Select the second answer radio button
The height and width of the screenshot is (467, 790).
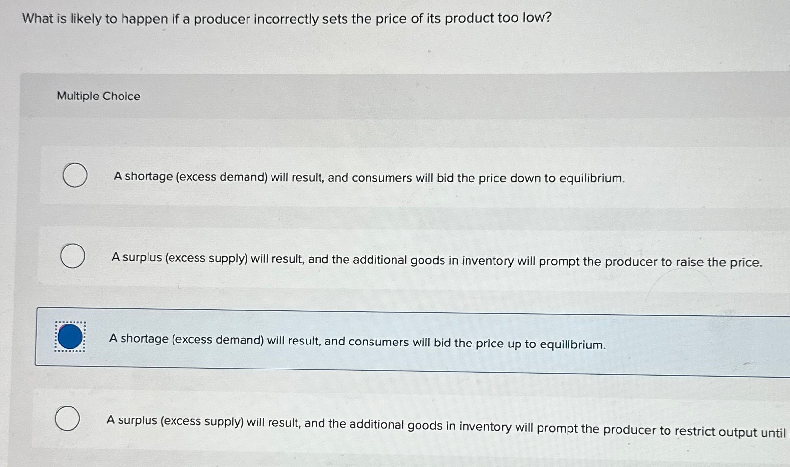(72, 255)
